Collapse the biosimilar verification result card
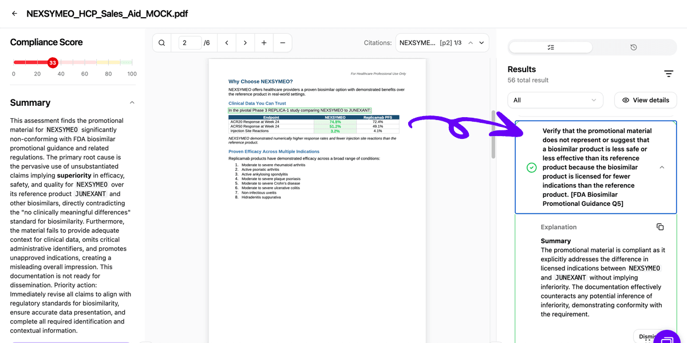The image size is (687, 343). (662, 167)
